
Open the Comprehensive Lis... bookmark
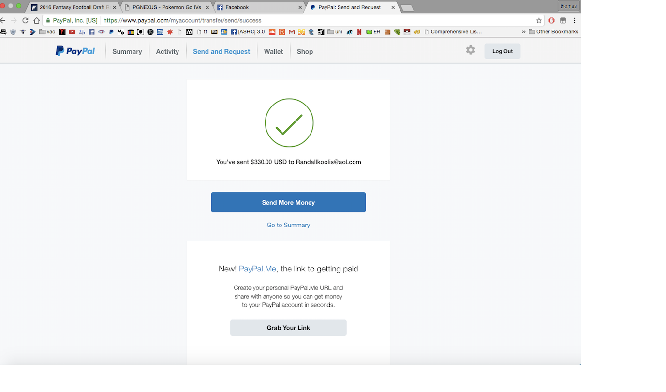click(453, 32)
